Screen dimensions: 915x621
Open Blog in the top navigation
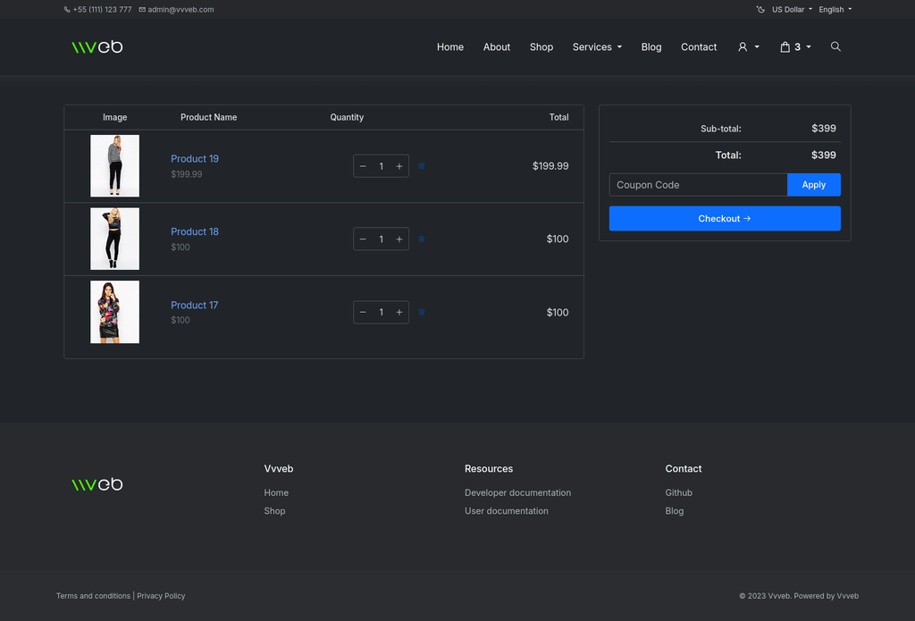(x=651, y=46)
